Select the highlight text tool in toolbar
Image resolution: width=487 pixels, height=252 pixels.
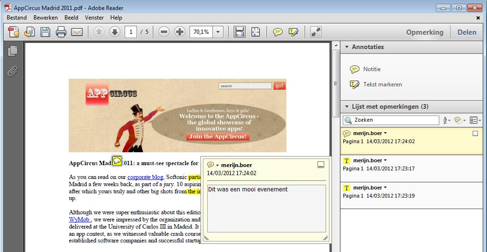click(294, 32)
